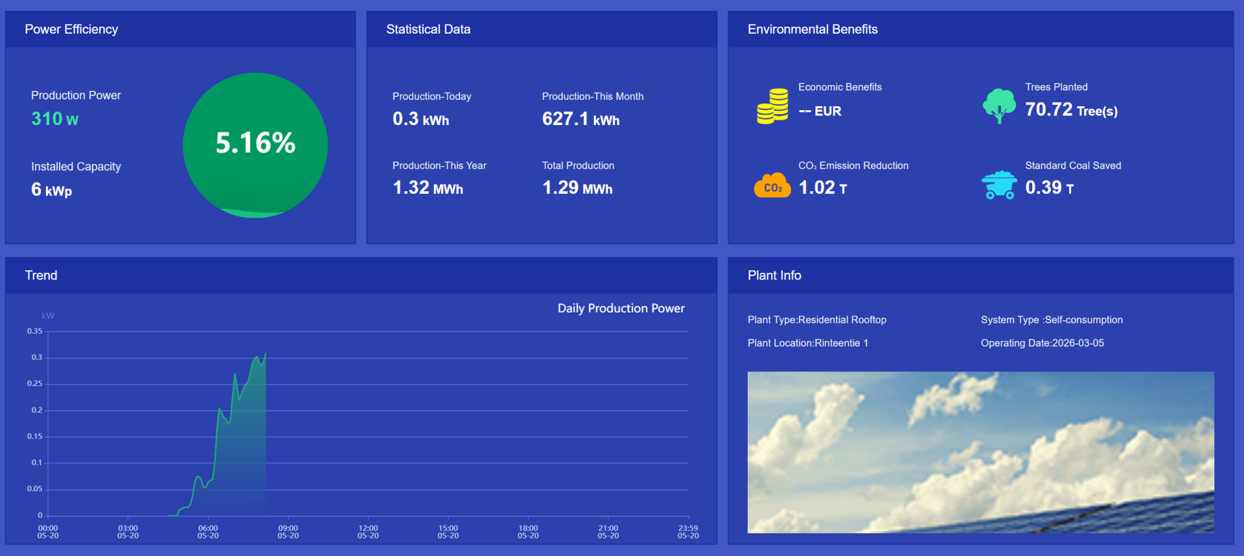Viewport: 1244px width, 556px height.
Task: Click the 12:00 05-20 axis label
Action: point(368,532)
